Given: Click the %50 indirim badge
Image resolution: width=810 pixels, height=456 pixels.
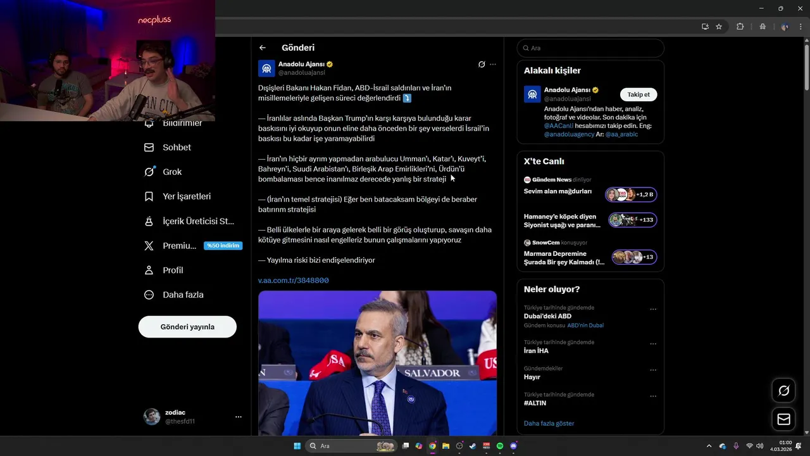Looking at the screenshot, I should [223, 246].
